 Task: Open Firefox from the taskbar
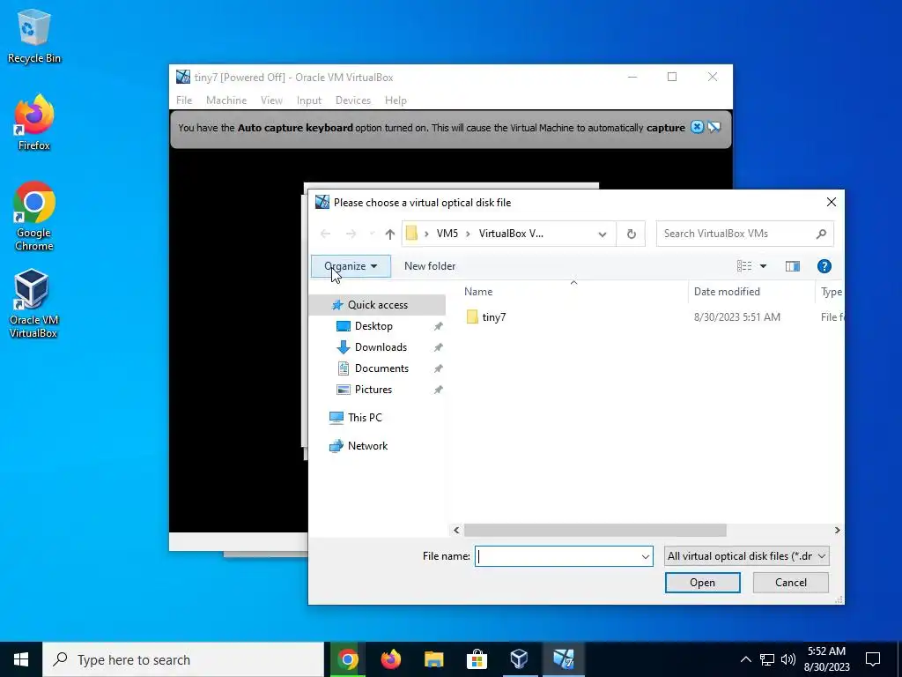(390, 659)
